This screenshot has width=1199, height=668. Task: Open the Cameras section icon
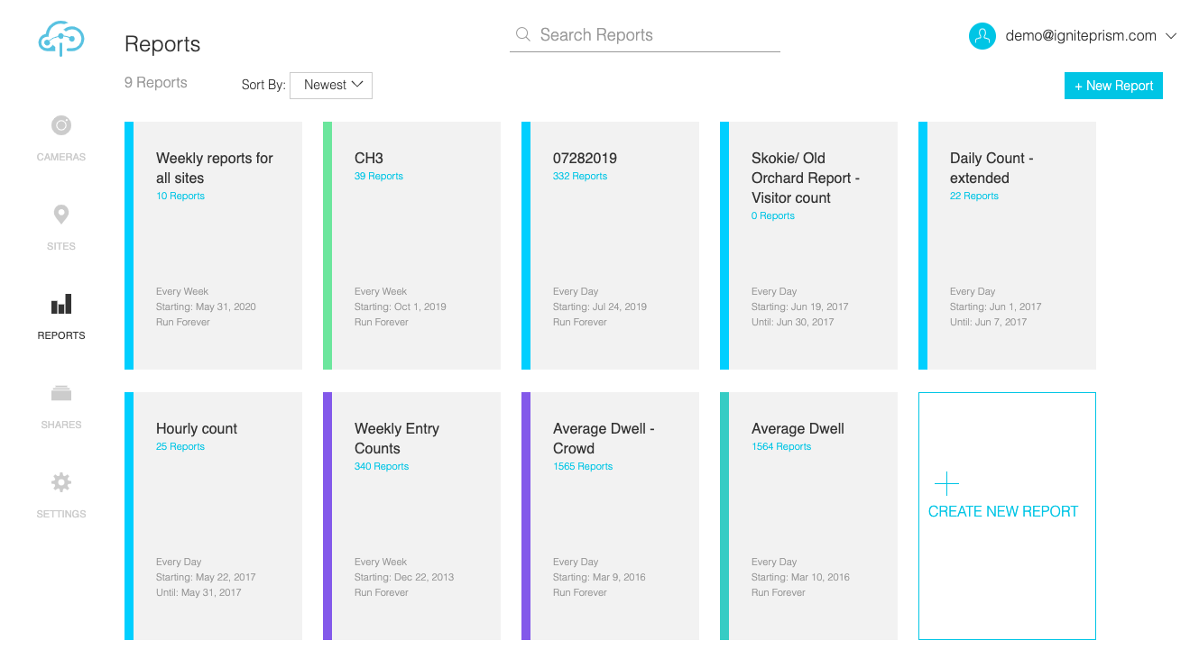[x=61, y=125]
